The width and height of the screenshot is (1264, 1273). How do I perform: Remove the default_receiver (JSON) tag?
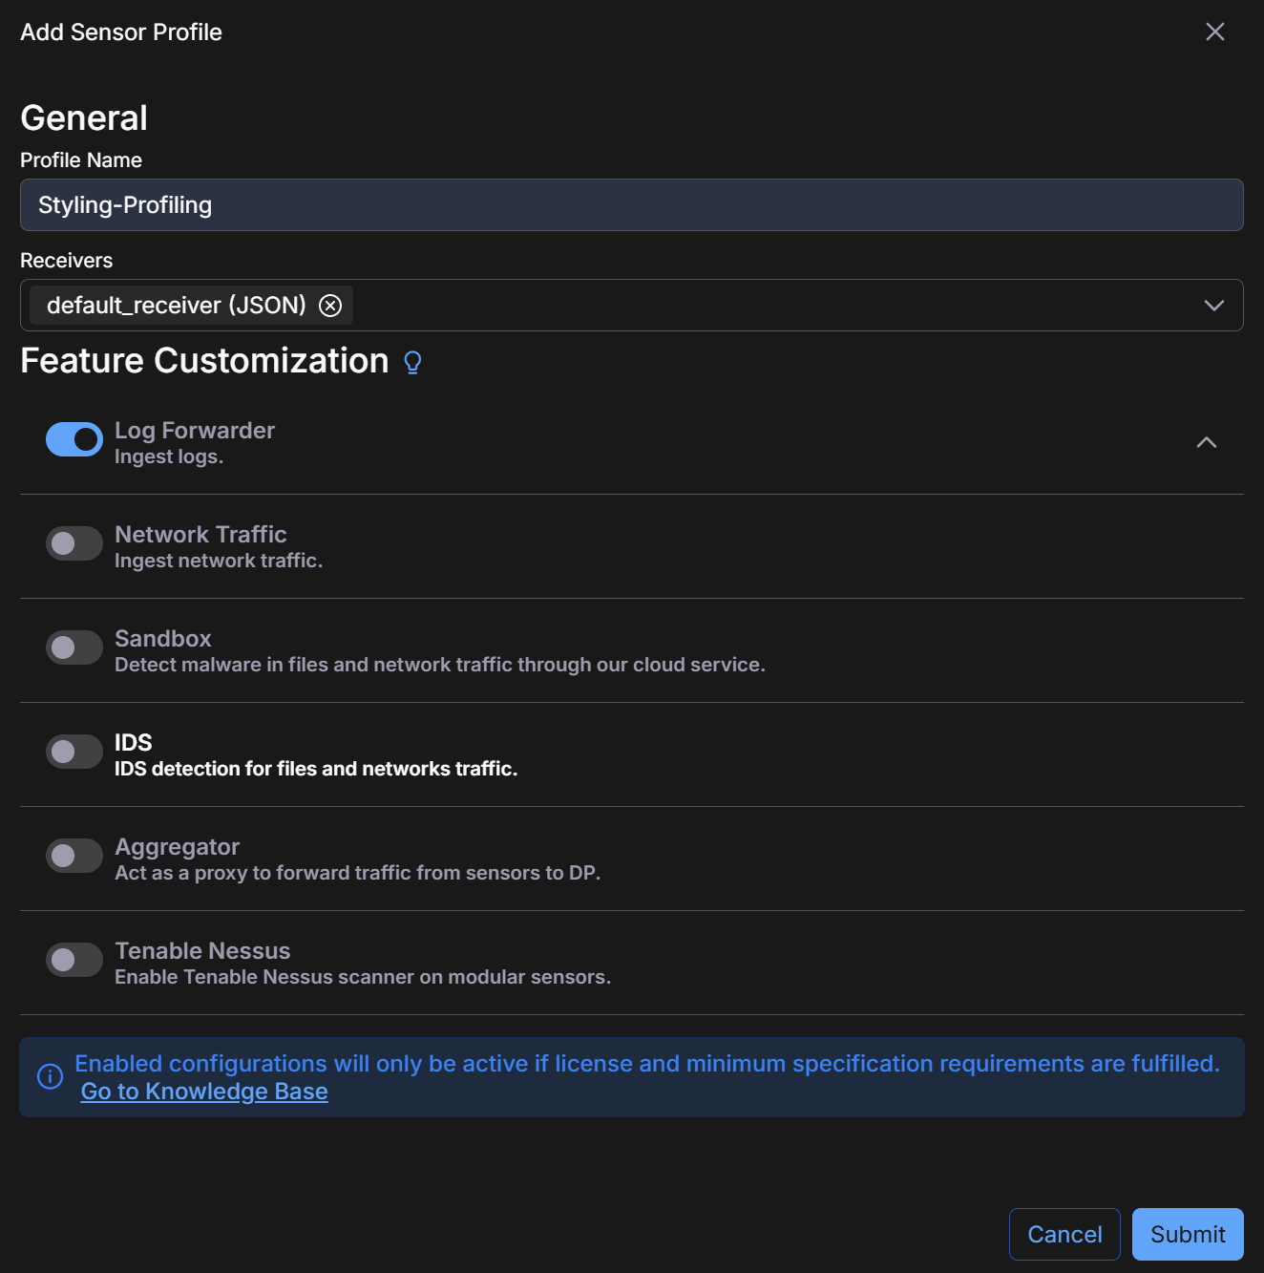pyautogui.click(x=330, y=305)
